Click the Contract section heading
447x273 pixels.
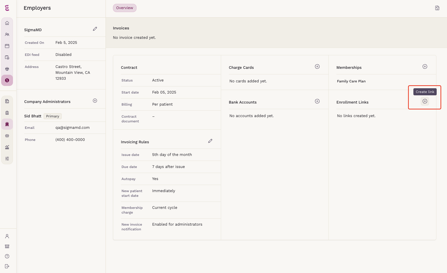tap(129, 68)
